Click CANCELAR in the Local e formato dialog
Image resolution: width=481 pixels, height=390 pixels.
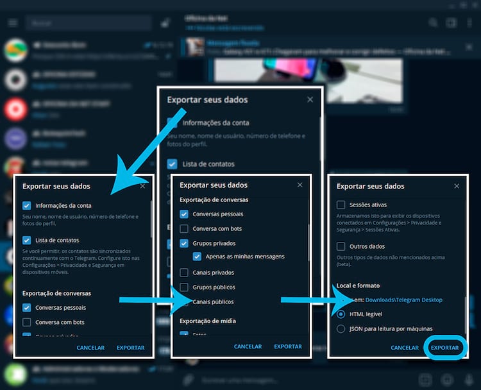pos(405,348)
